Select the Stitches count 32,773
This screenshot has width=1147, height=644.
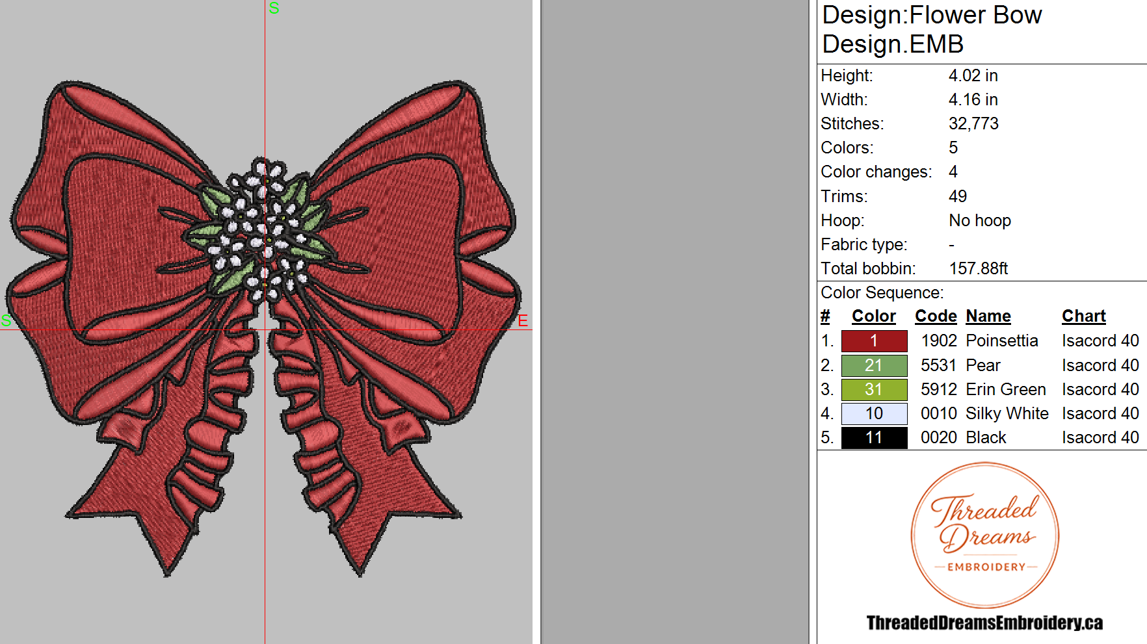(973, 123)
